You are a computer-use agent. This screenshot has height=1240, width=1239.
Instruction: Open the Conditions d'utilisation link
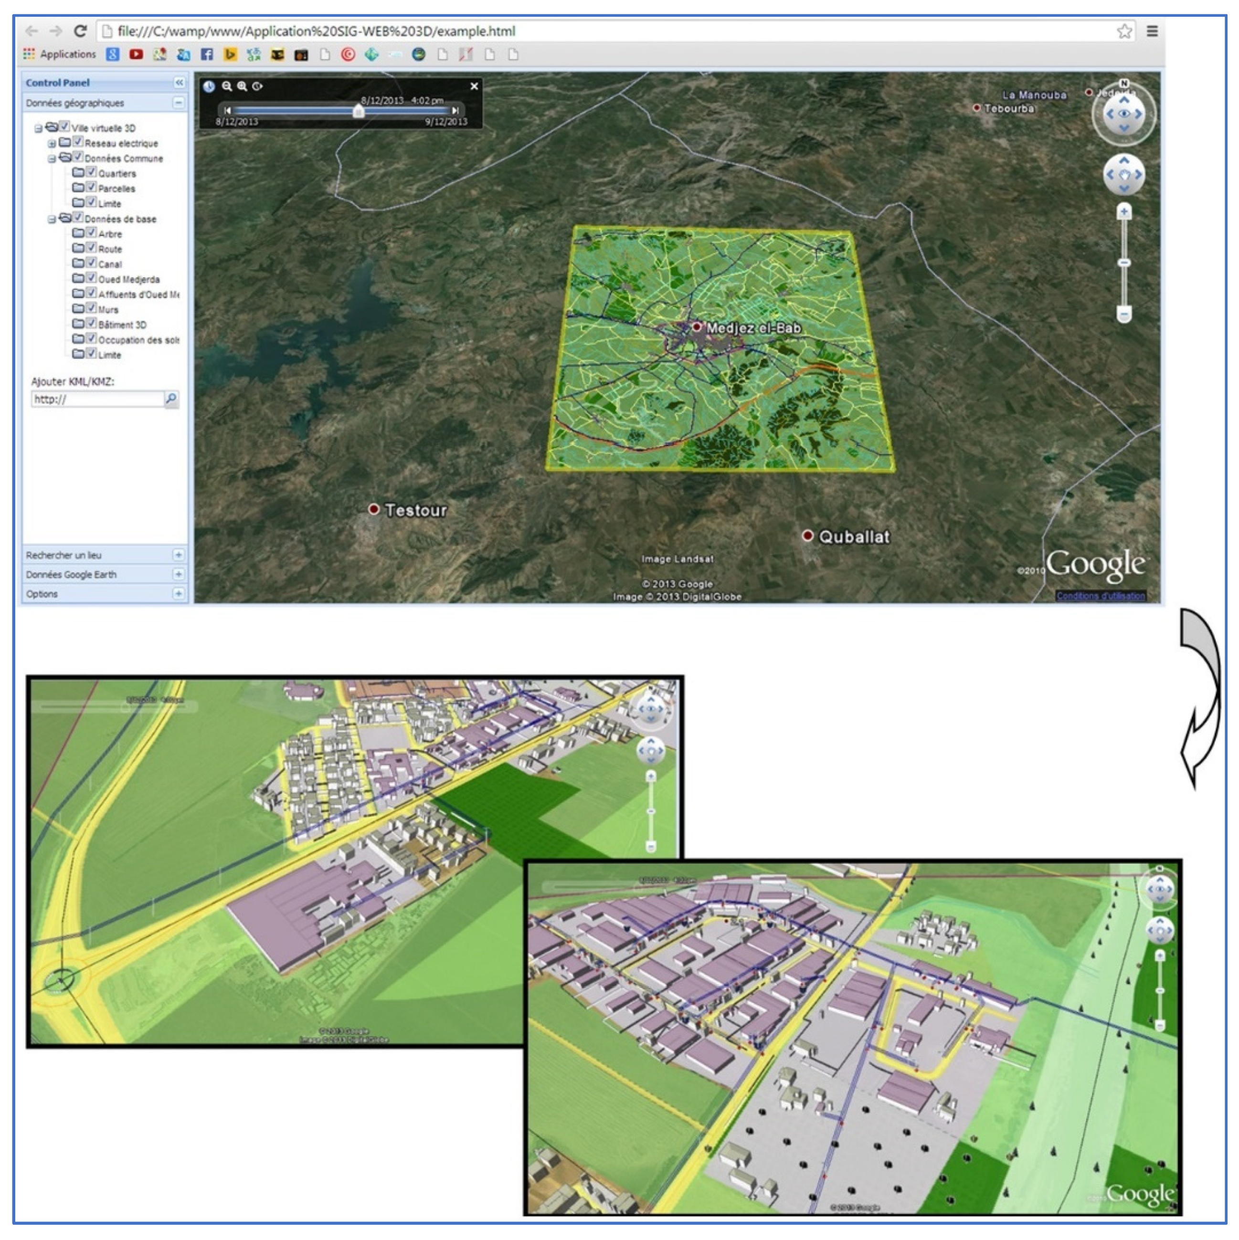(x=1101, y=596)
